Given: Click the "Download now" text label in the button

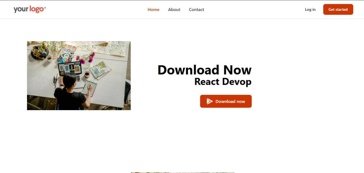Looking at the screenshot, I should 230,101.
